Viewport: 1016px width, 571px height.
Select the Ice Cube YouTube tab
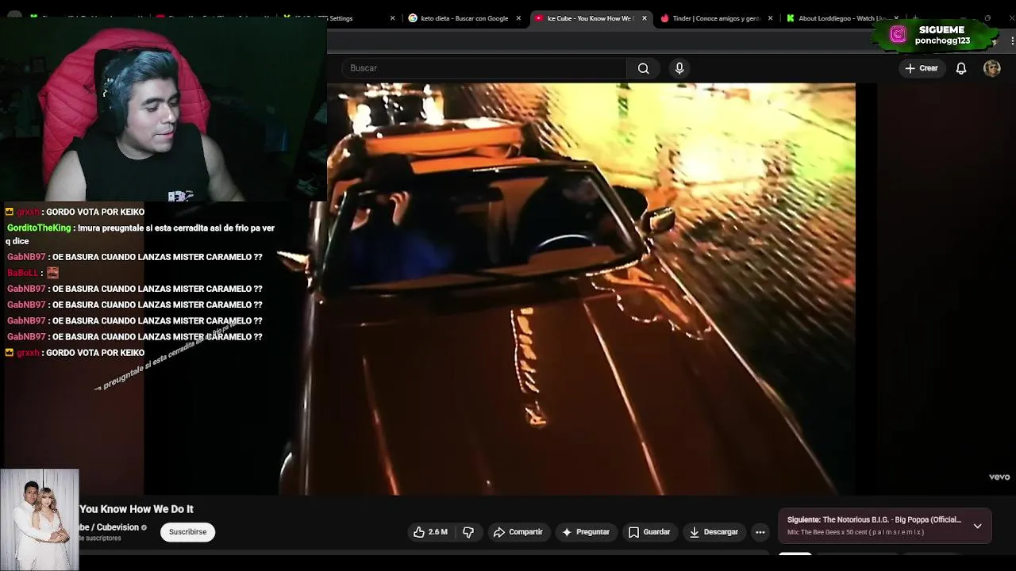[x=589, y=18]
